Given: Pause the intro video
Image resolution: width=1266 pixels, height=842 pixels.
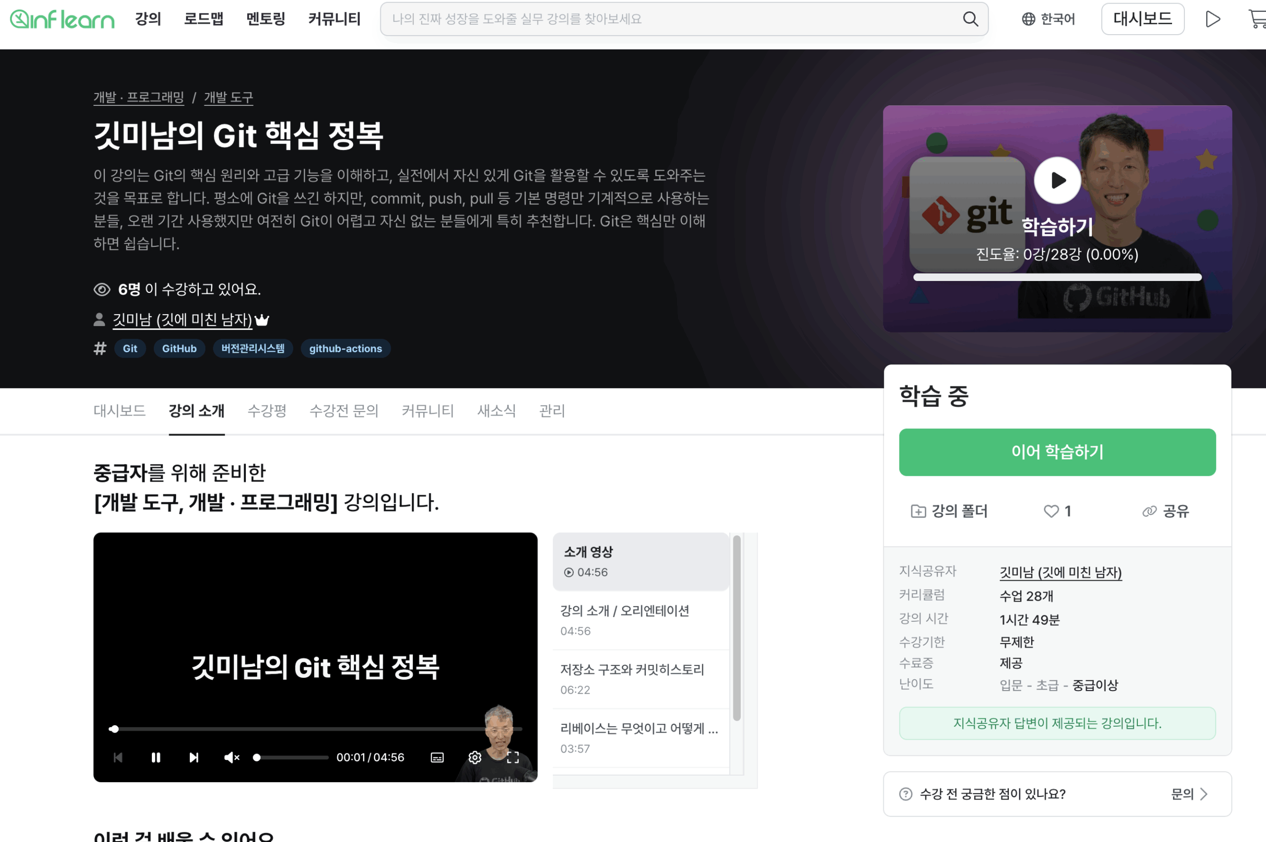Looking at the screenshot, I should point(156,757).
